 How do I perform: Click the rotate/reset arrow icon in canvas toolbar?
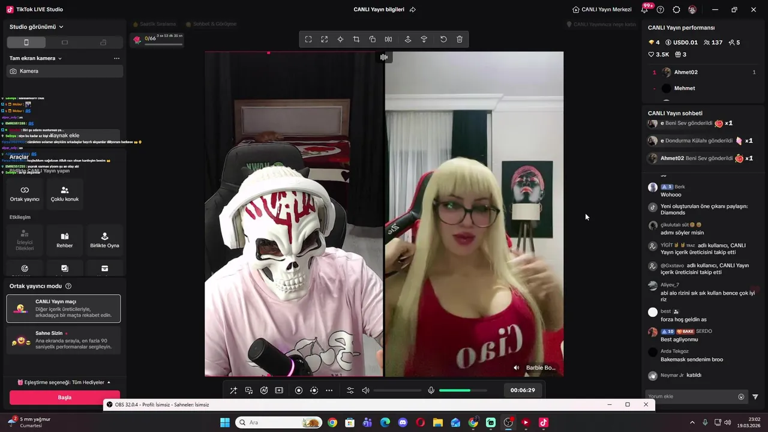(x=443, y=39)
